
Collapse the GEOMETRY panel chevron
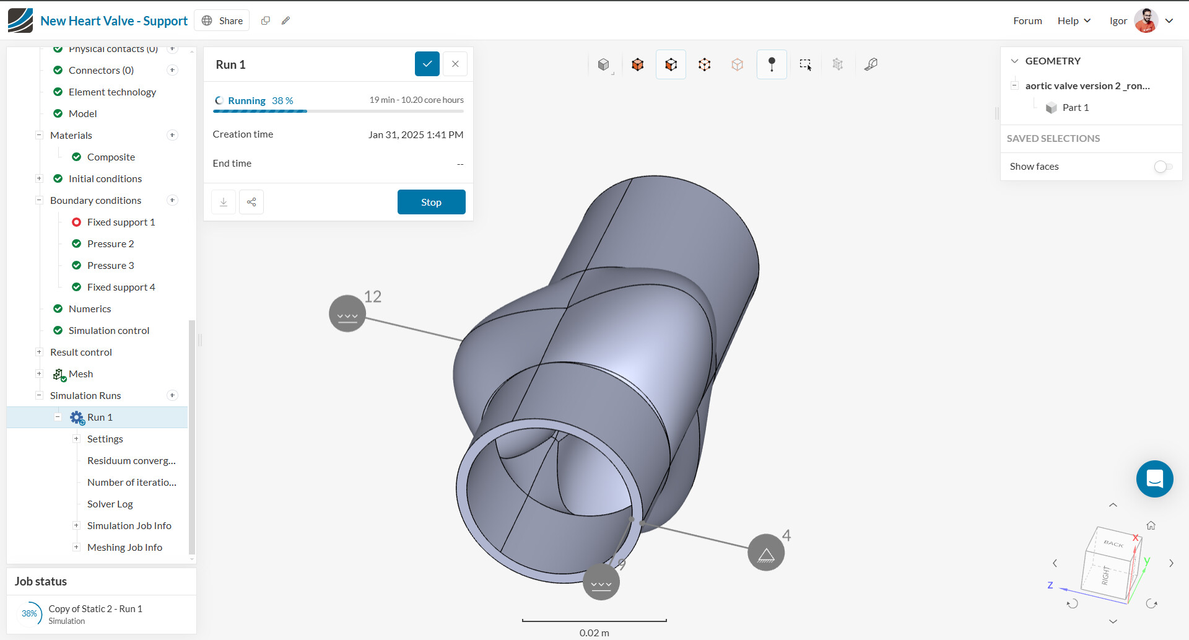(x=1014, y=61)
